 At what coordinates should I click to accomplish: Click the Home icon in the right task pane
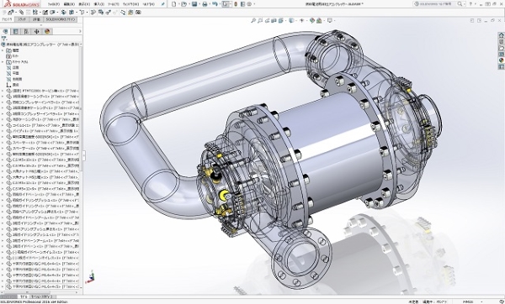coord(501,35)
